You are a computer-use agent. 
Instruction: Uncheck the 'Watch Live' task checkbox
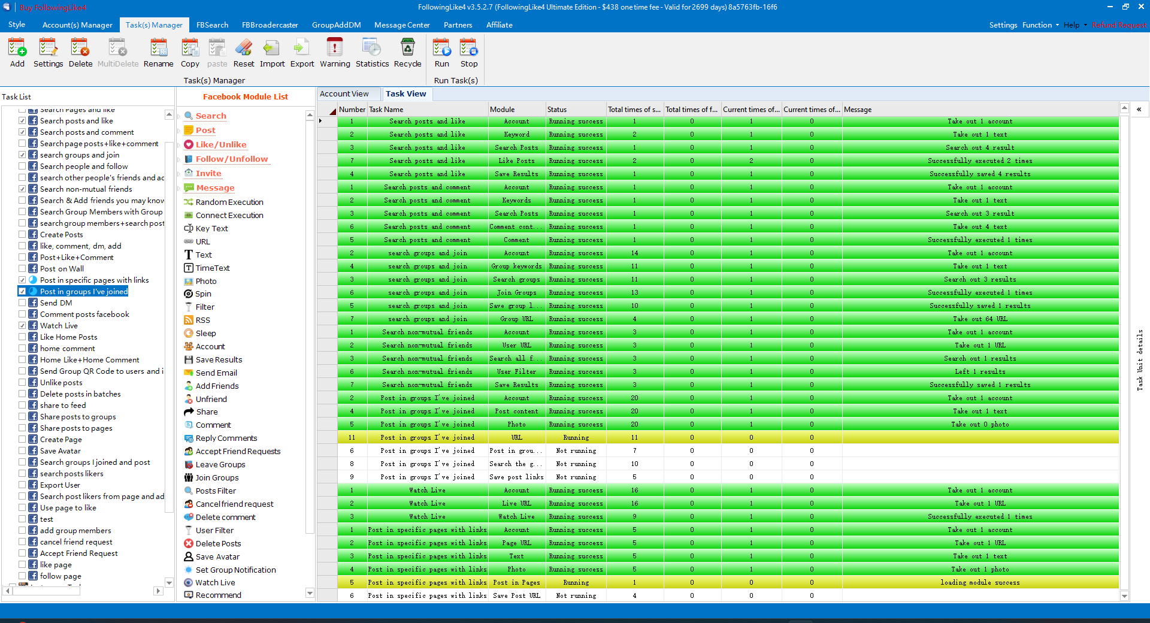click(22, 325)
